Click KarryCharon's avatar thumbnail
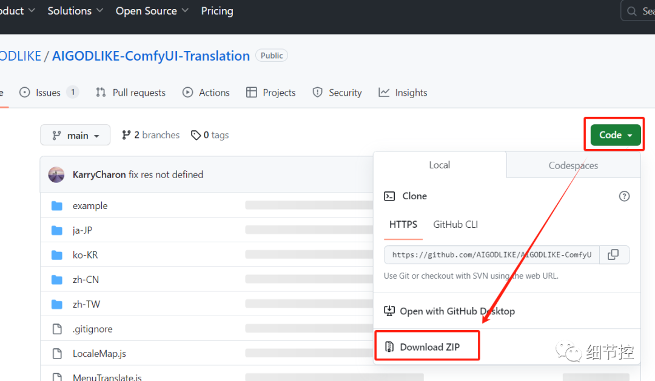Screen dimensions: 655x381 coord(56,174)
